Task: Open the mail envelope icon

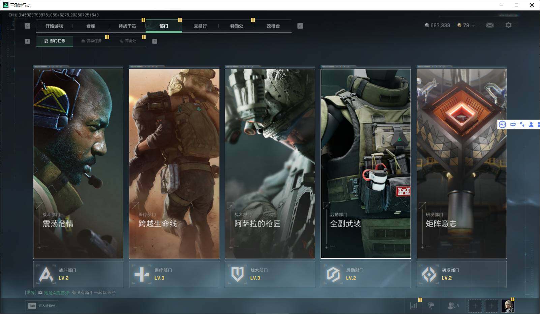Action: (490, 25)
